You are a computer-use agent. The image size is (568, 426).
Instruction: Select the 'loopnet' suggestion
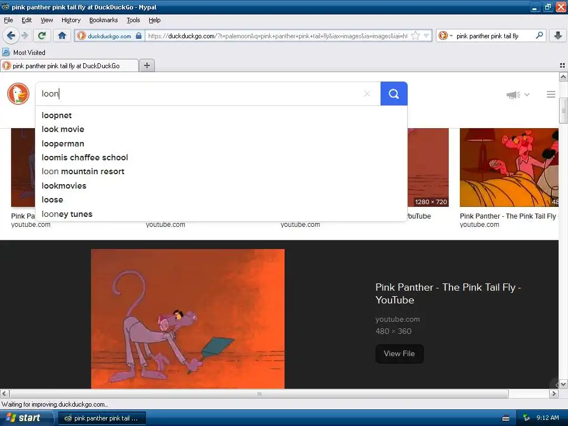221,115
